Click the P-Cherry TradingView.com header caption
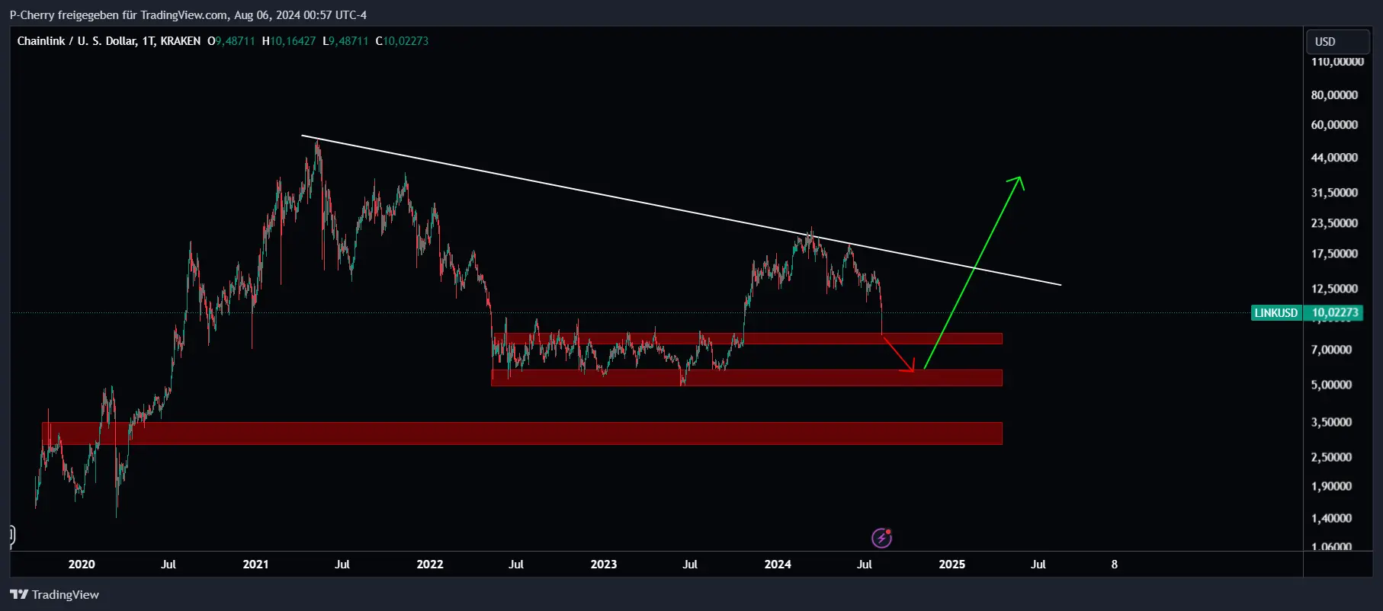 [188, 14]
